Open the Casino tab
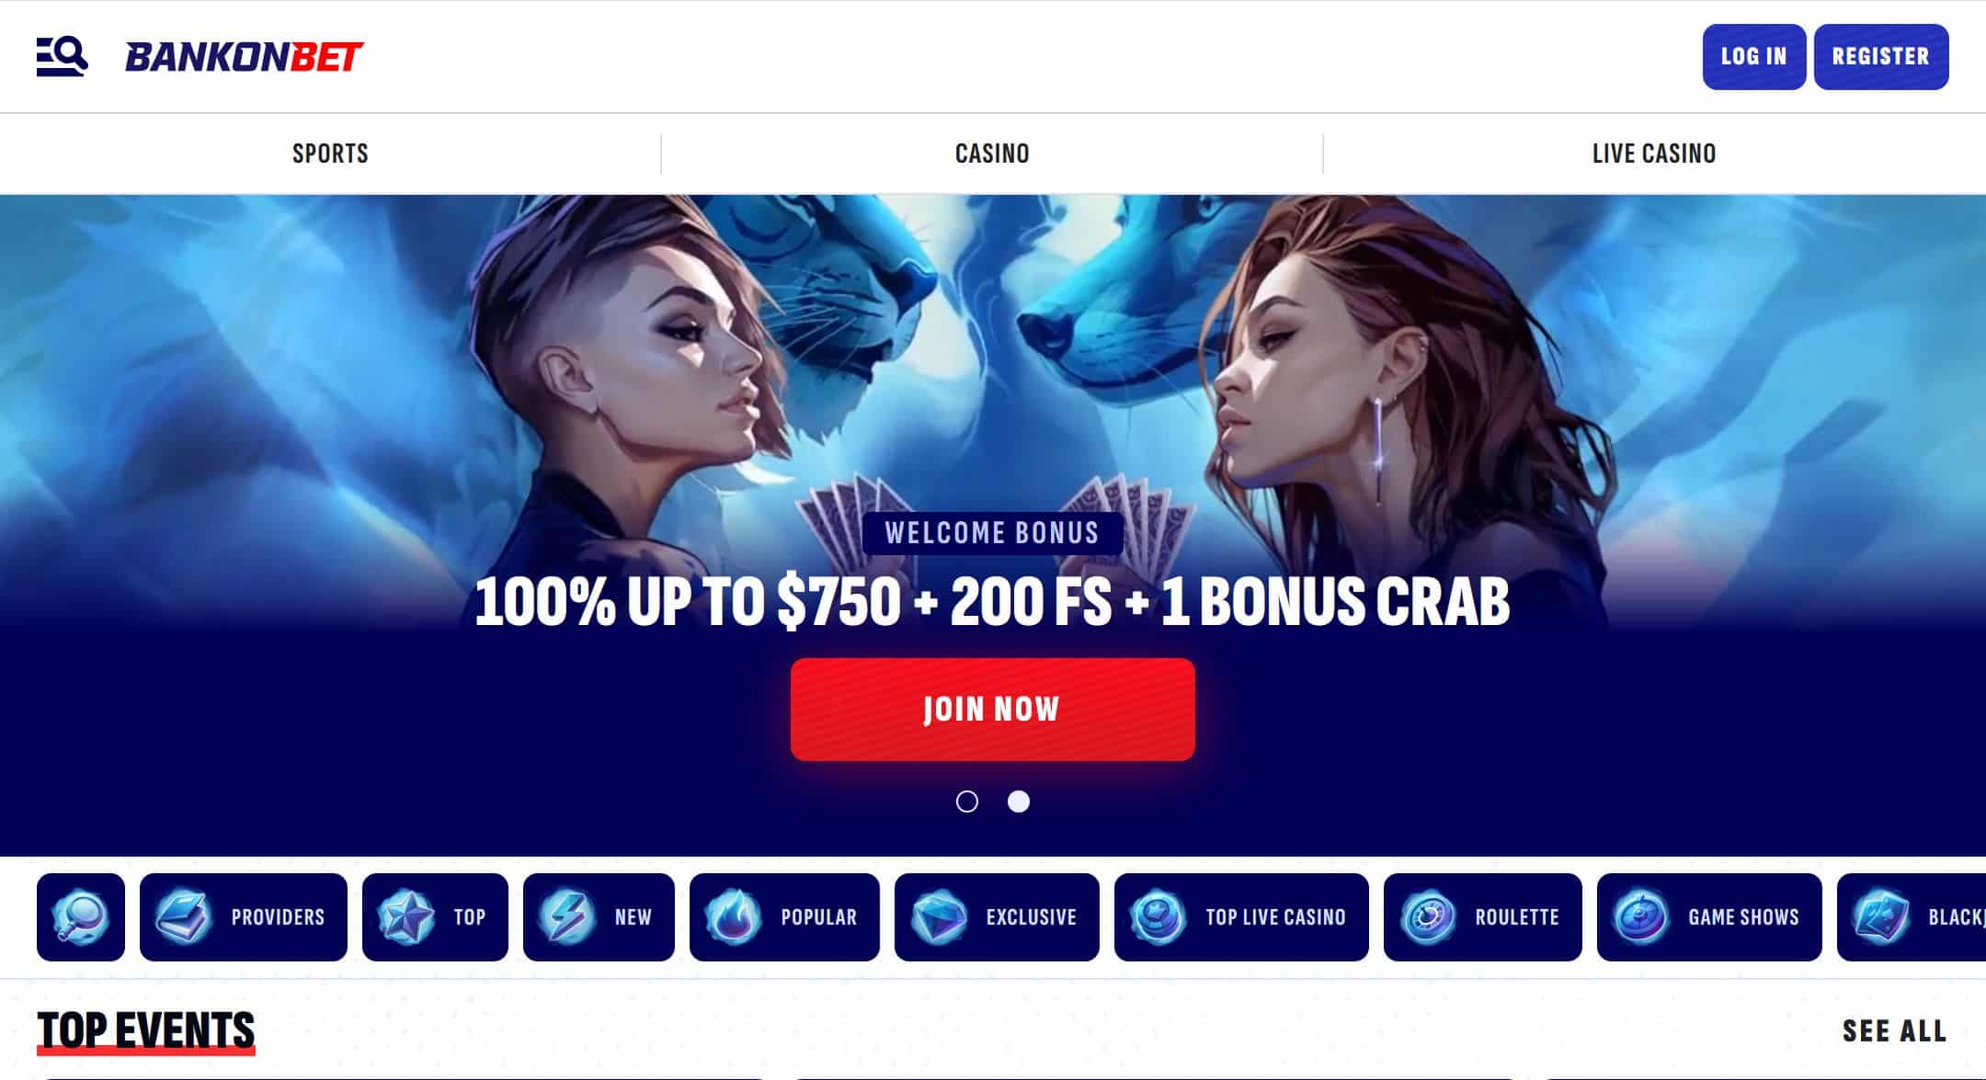This screenshot has width=1986, height=1080. click(992, 153)
